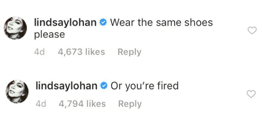This screenshot has width=262, height=131.
Task: Open lindsaylohan username on the first comment
Action: (x=65, y=23)
